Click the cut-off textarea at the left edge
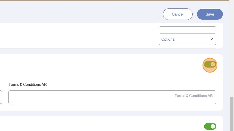 coord(1,97)
